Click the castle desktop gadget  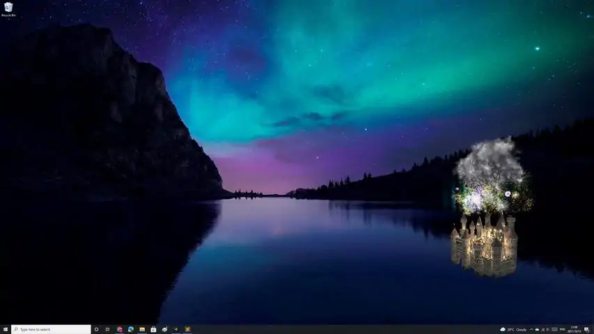[x=484, y=244]
